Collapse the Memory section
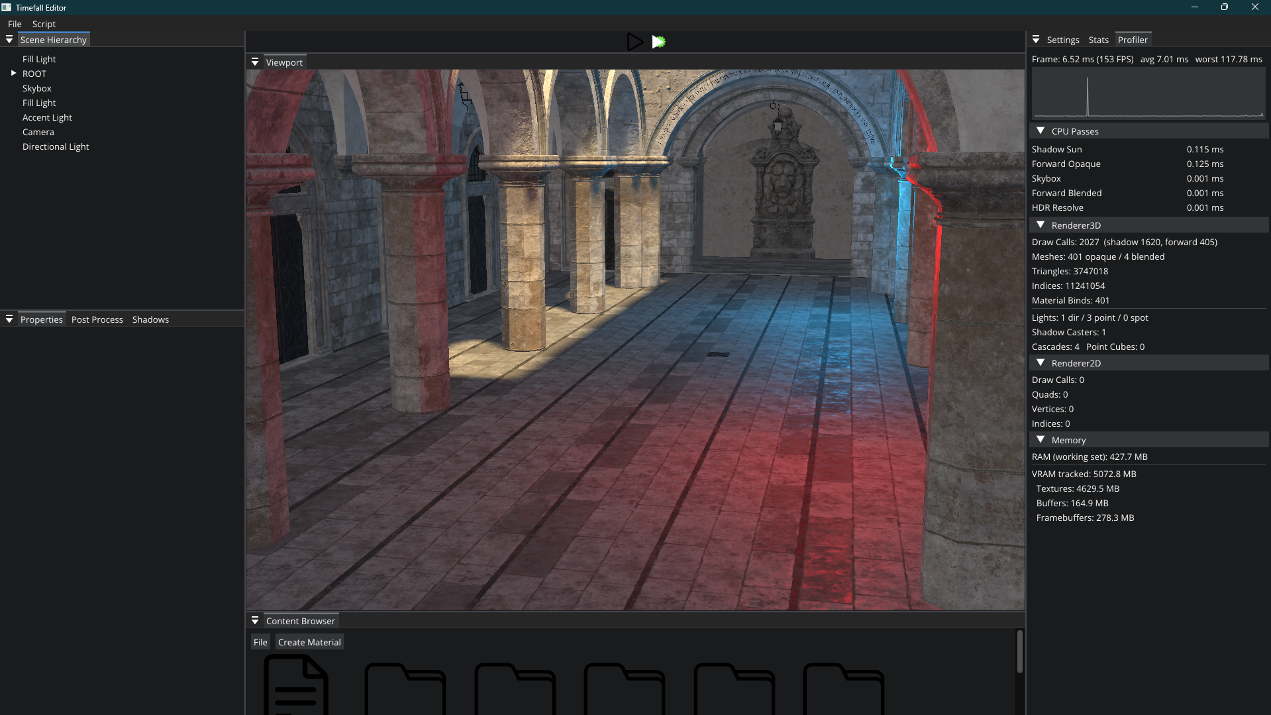Viewport: 1271px width, 715px height. [1041, 440]
